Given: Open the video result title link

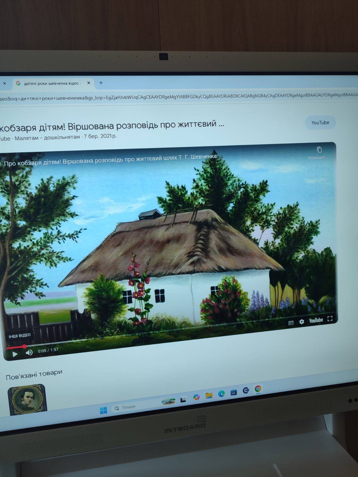Looking at the screenshot, I should (112, 126).
